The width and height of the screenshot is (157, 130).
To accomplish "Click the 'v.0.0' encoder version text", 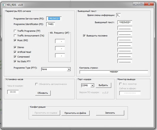I will 105,93.
